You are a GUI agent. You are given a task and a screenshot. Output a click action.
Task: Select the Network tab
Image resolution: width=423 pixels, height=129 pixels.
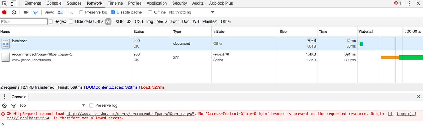pyautogui.click(x=95, y=3)
